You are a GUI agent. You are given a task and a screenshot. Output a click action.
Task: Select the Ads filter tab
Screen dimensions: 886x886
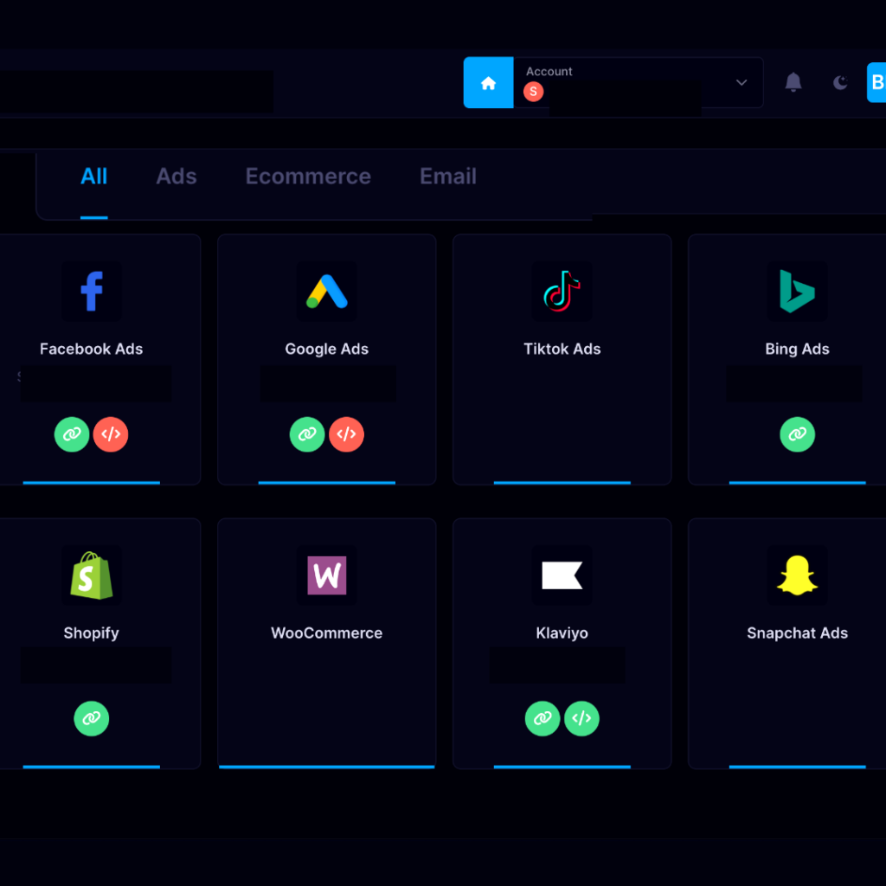coord(176,177)
